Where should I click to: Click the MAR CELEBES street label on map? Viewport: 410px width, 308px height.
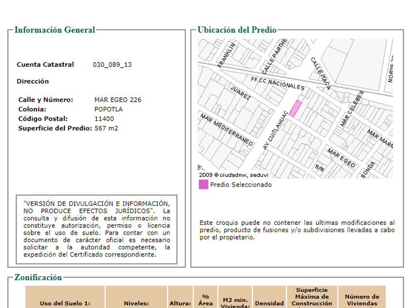coord(352,109)
